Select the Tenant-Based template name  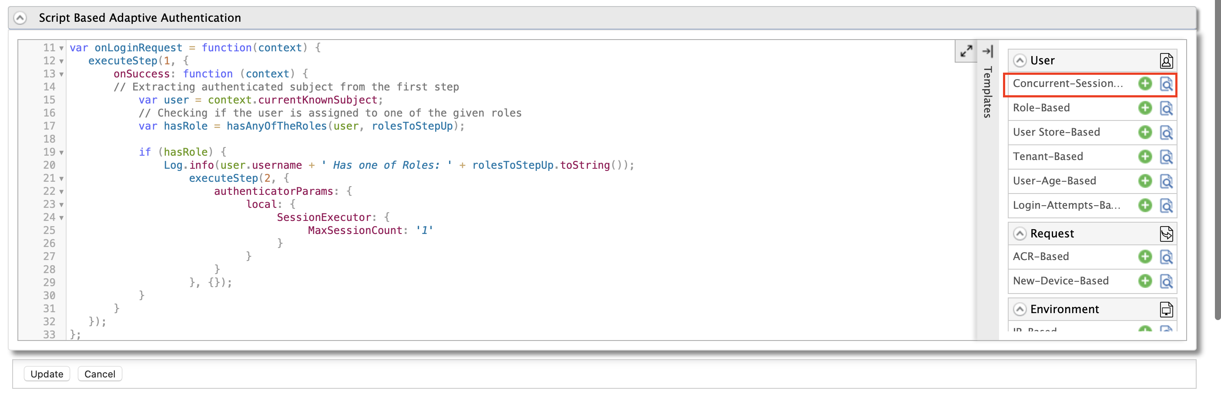[1047, 156]
